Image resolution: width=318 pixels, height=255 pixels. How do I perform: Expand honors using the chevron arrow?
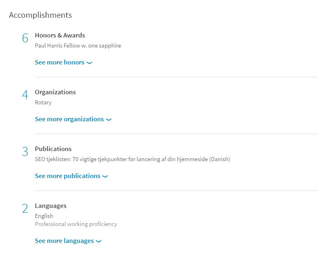[x=89, y=63]
